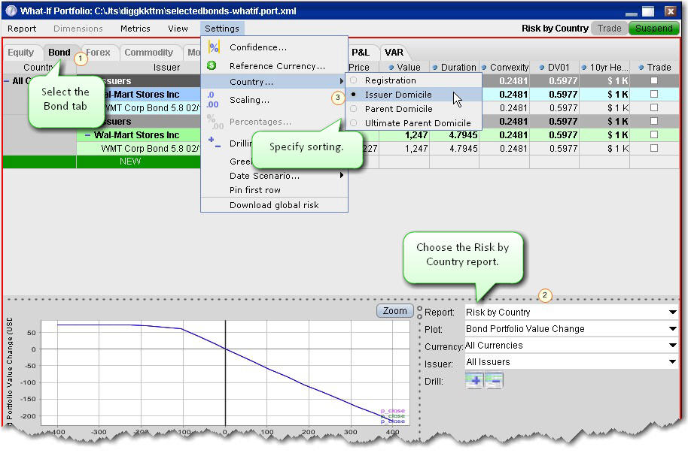Click the green NEW row cell
Viewport: 688px width, 453px height.
130,162
